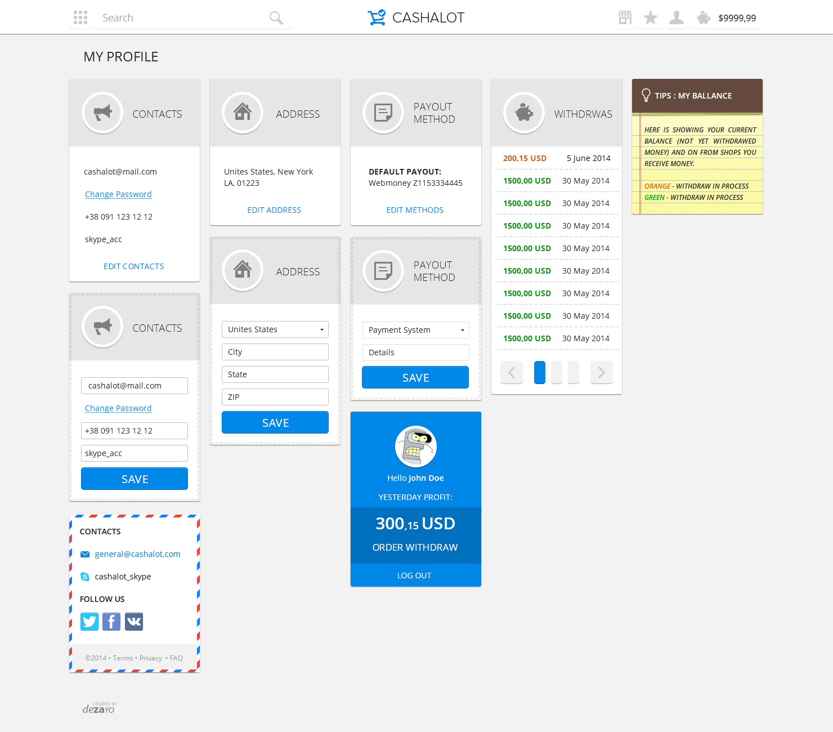Click LOG OUT on the profile panel
The image size is (833, 732).
pos(414,575)
